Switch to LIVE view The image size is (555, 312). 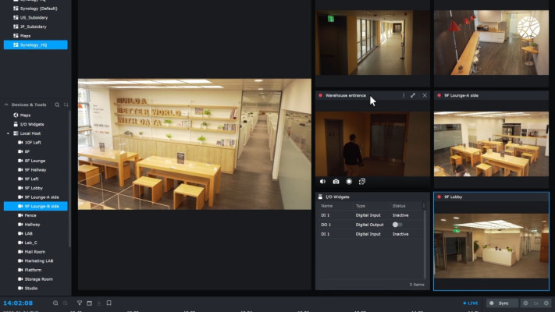tap(471, 303)
